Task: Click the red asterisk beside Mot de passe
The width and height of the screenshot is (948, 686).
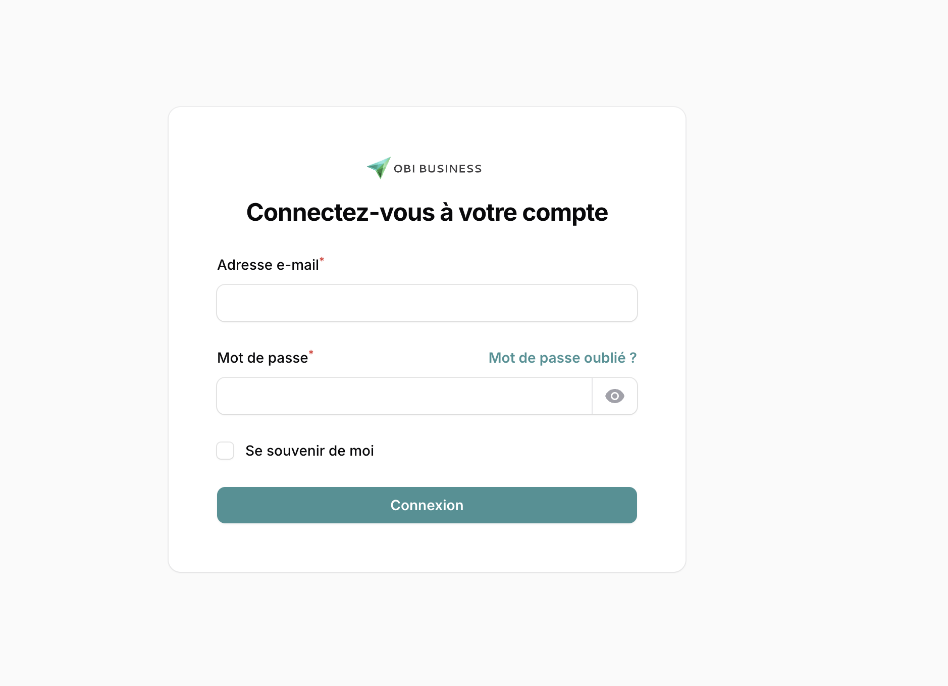Action: [x=311, y=353]
